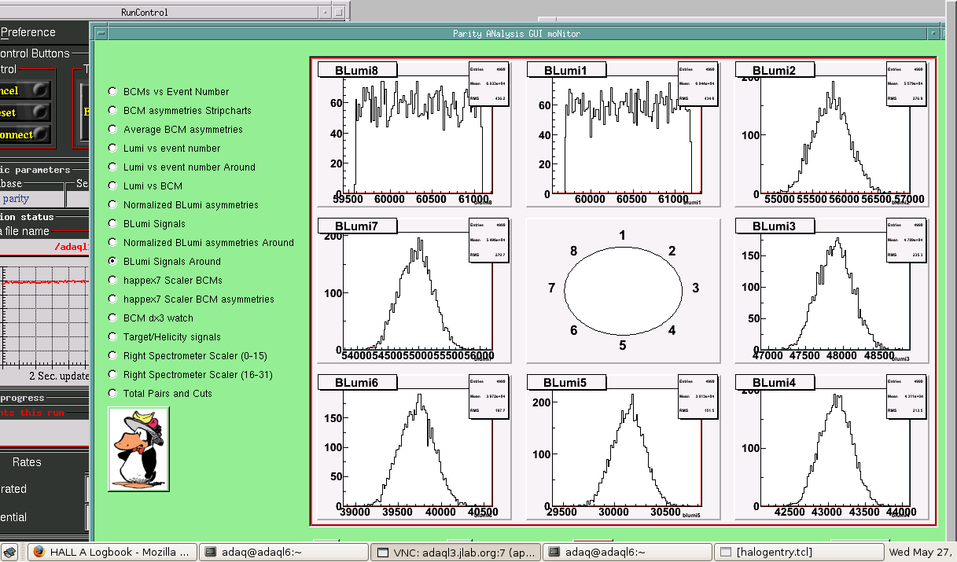Click the BLumi1 title label

(567, 70)
